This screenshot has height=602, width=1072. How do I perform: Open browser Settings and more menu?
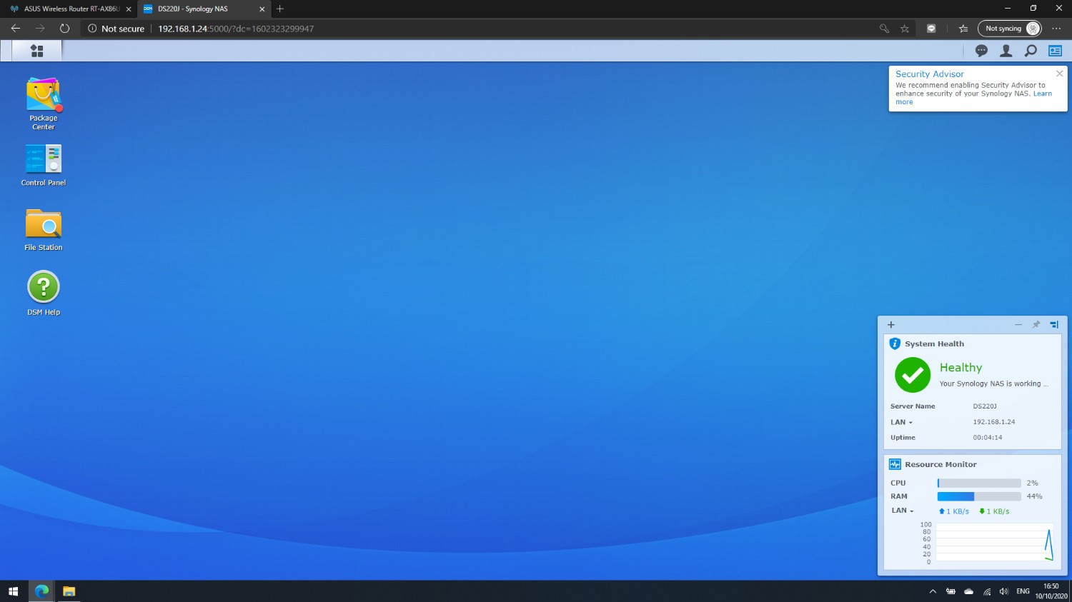(x=1056, y=29)
